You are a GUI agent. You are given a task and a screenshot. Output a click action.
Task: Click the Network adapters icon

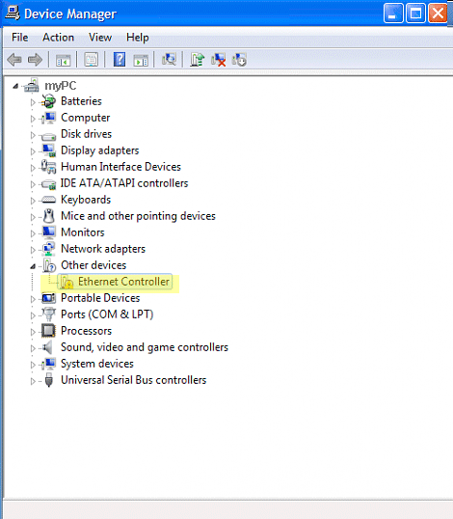pyautogui.click(x=49, y=249)
